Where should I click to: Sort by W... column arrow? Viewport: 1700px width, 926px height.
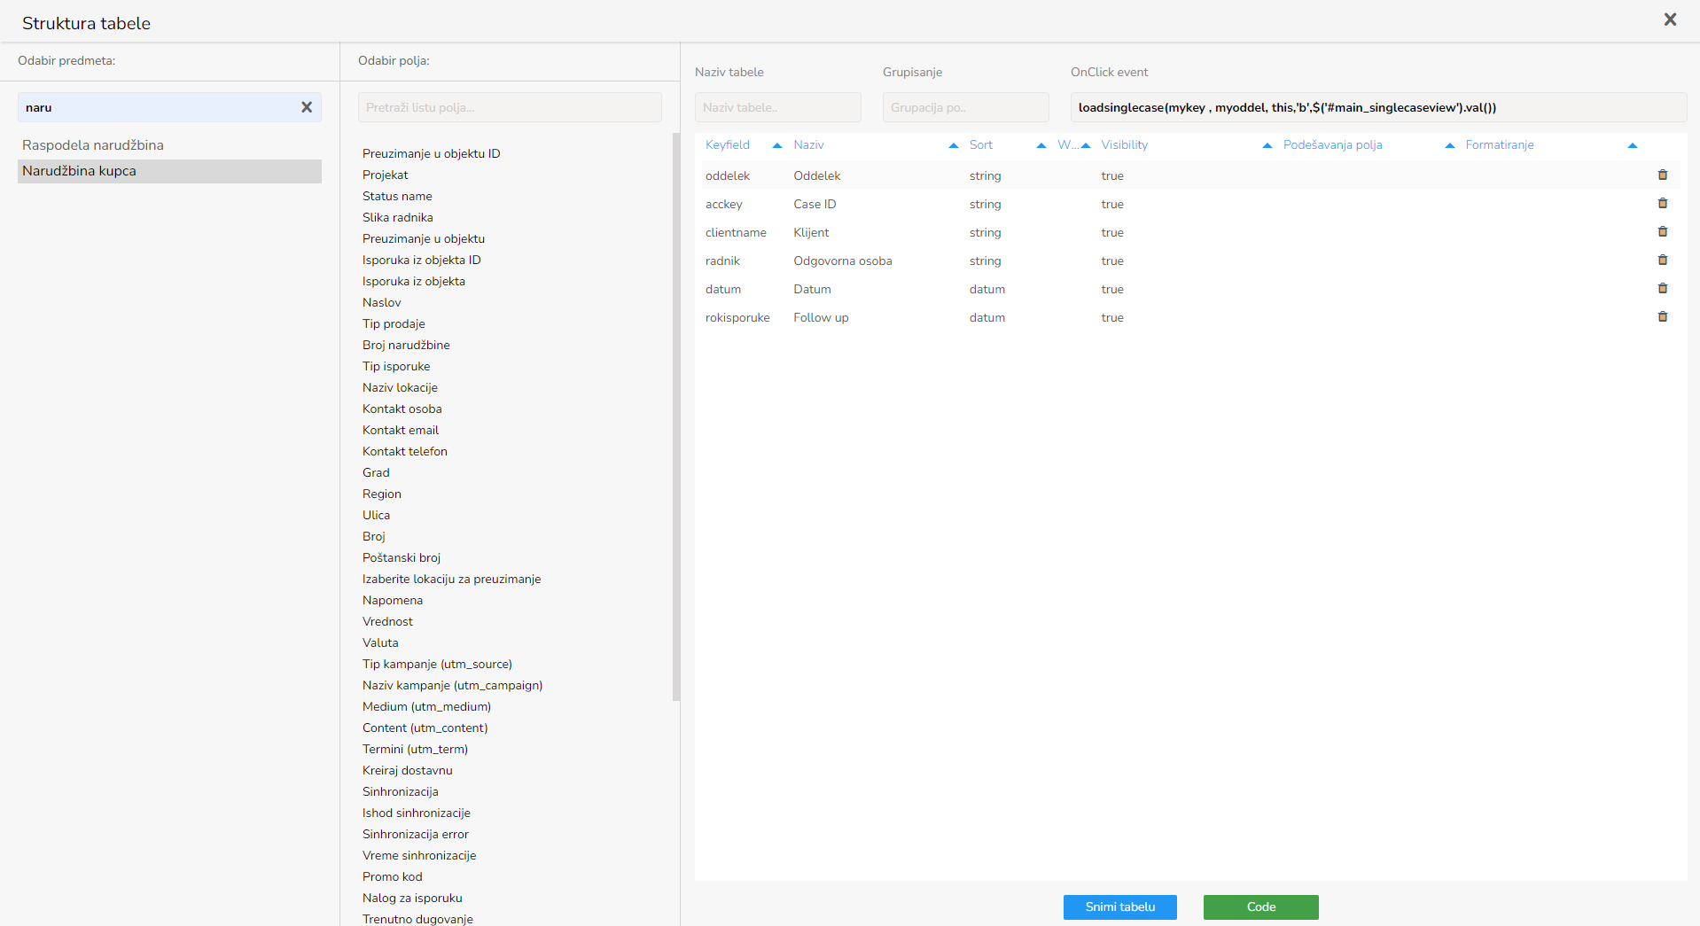[x=1086, y=145]
